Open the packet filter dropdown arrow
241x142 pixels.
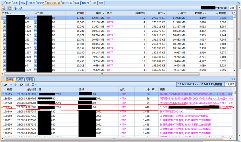click(x=23, y=84)
